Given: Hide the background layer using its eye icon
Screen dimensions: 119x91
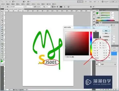Looking at the screenshot, I should (97, 64).
